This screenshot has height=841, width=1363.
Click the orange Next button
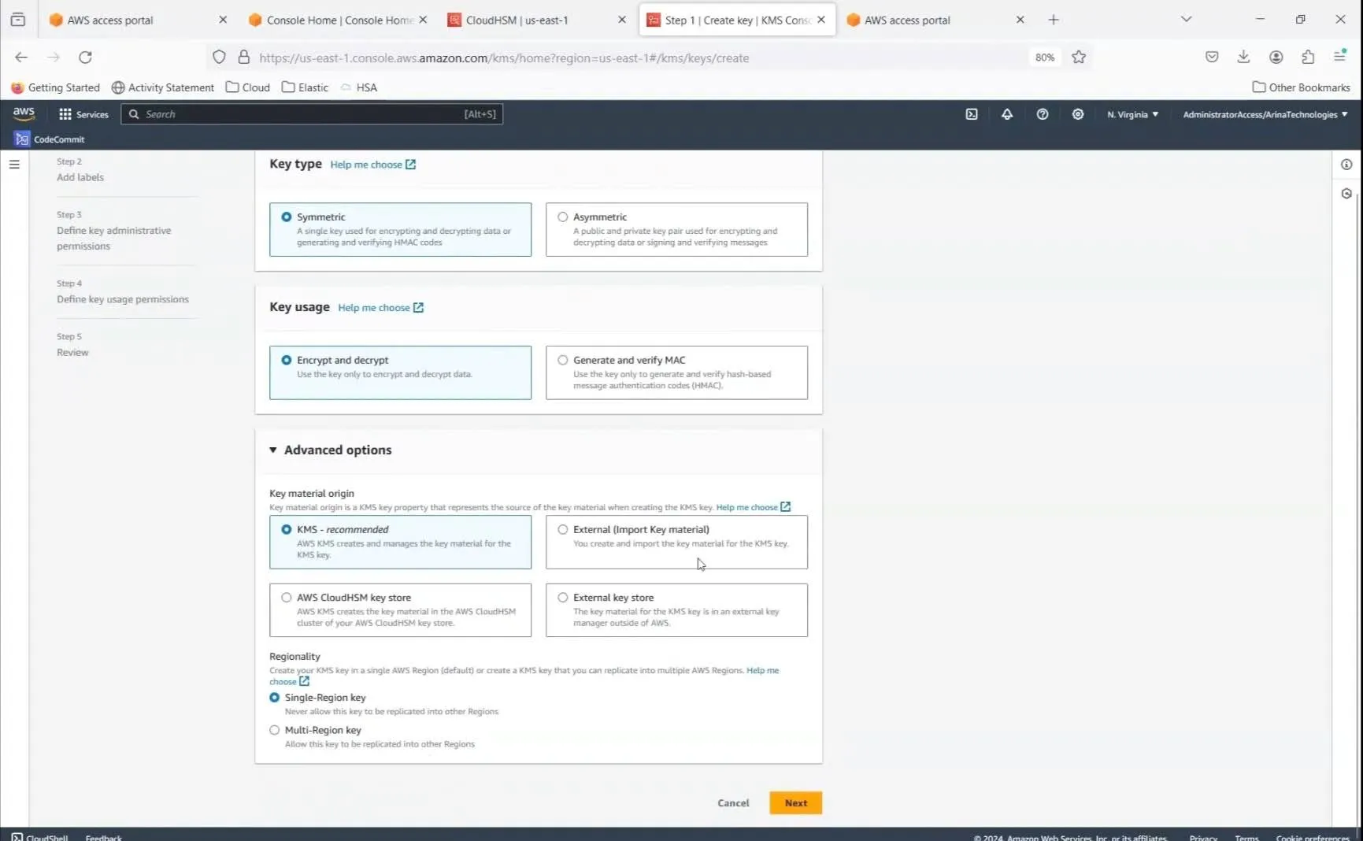click(795, 803)
